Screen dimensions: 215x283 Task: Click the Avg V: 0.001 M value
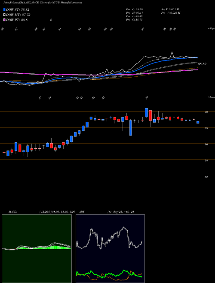tap(170, 9)
